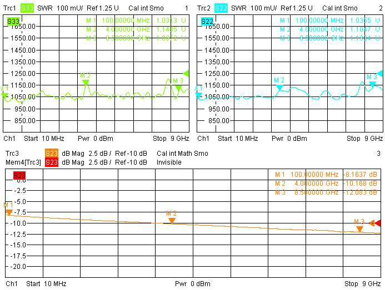Click the red reference triangle of the memory trace
Viewport: 385px width, 290px height.
pyautogui.click(x=378, y=223)
